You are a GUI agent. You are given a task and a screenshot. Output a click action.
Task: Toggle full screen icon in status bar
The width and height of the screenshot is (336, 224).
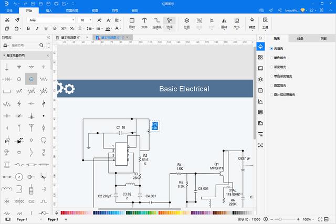pos(320,219)
